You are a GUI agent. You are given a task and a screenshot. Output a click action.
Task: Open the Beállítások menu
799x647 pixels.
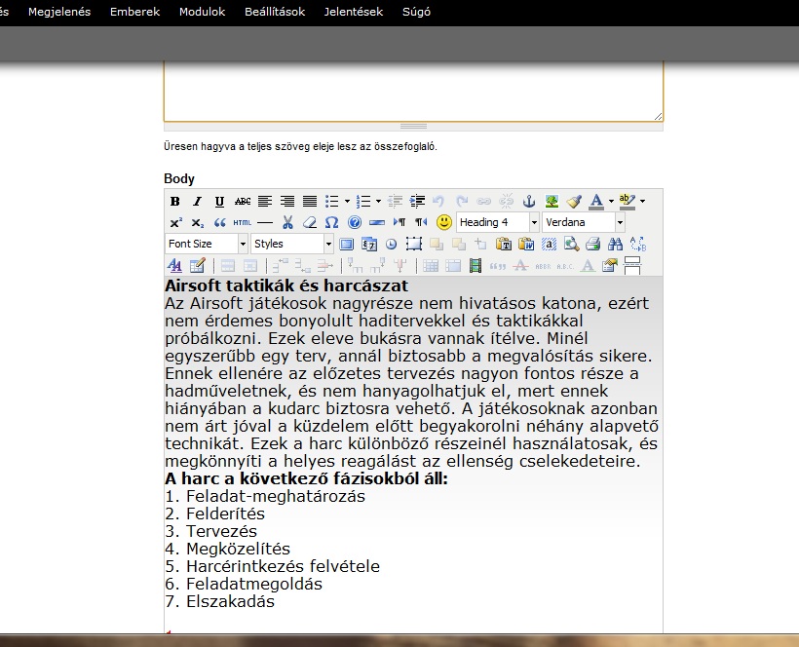pos(275,12)
